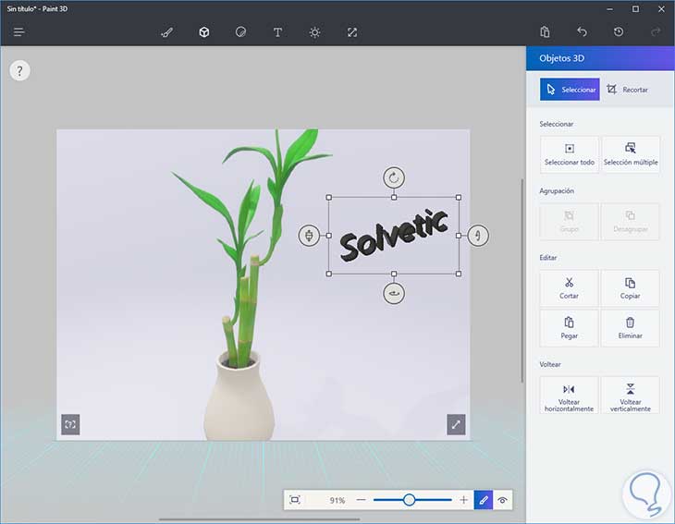Select the Brushes tool
675x524 pixels.
point(167,32)
